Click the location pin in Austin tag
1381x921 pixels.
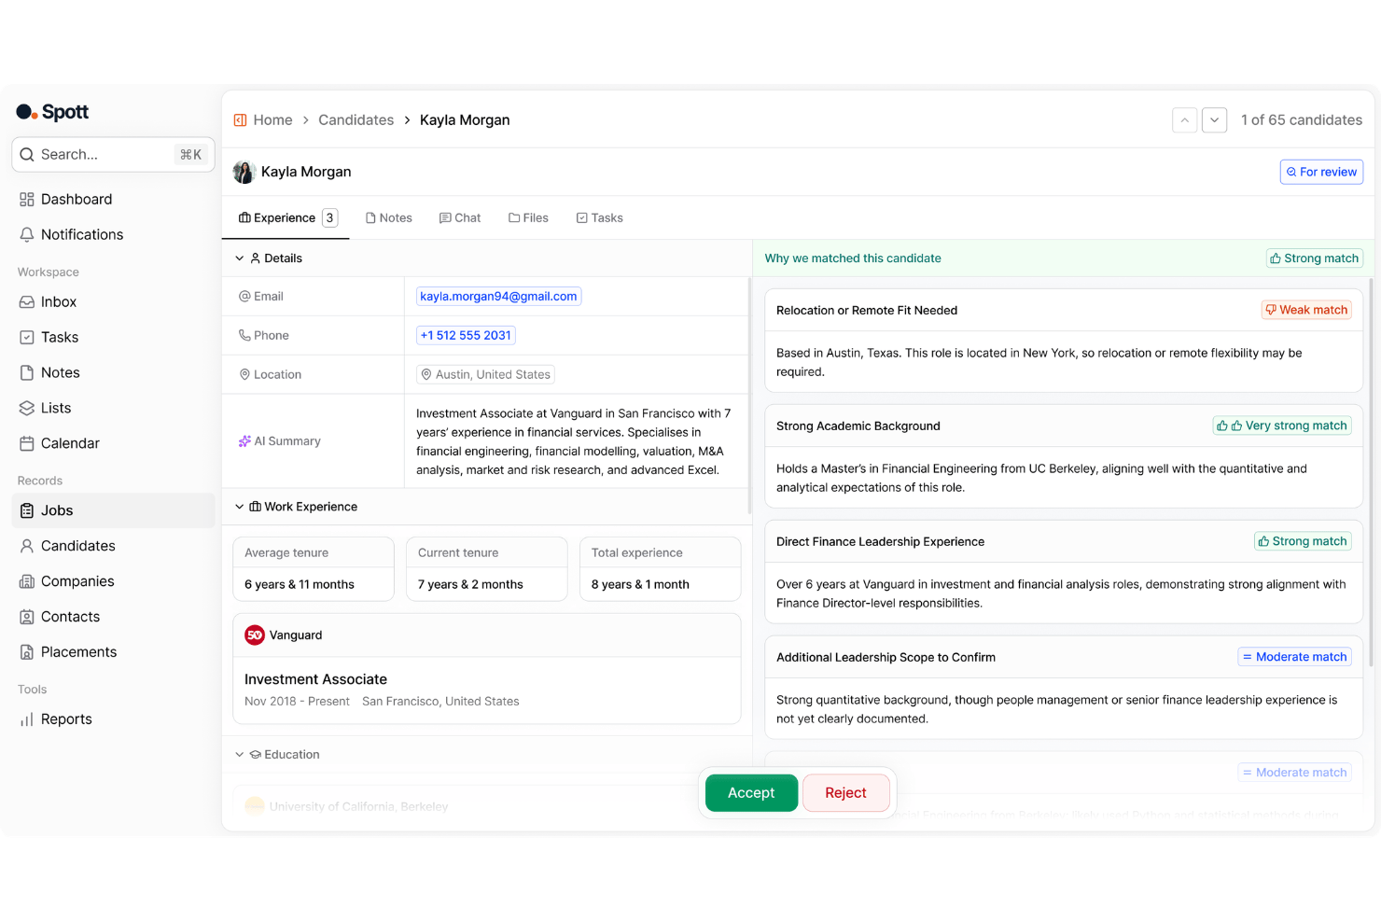426,374
